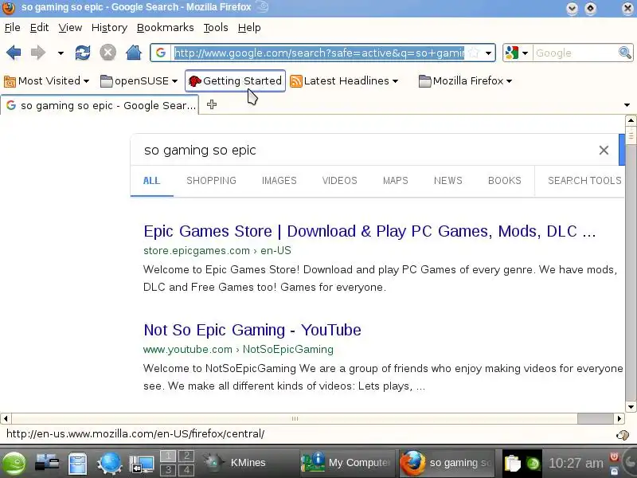Image resolution: width=637 pixels, height=478 pixels.
Task: Expand the Latest Headlines feed
Action: point(344,81)
